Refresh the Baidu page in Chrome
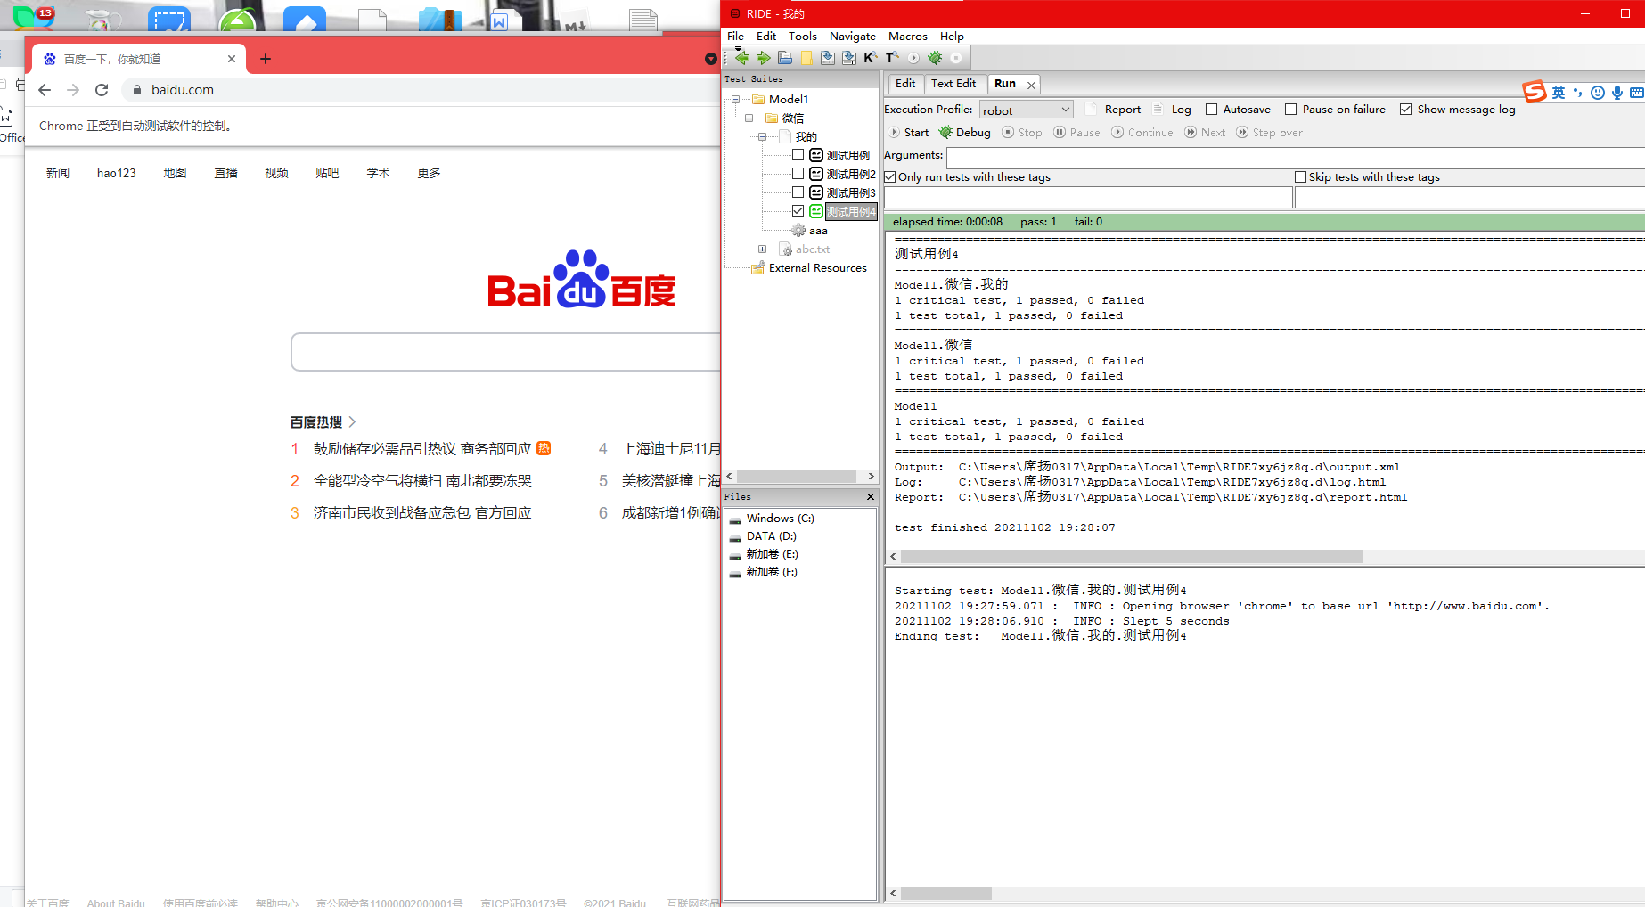The width and height of the screenshot is (1645, 907). point(101,89)
